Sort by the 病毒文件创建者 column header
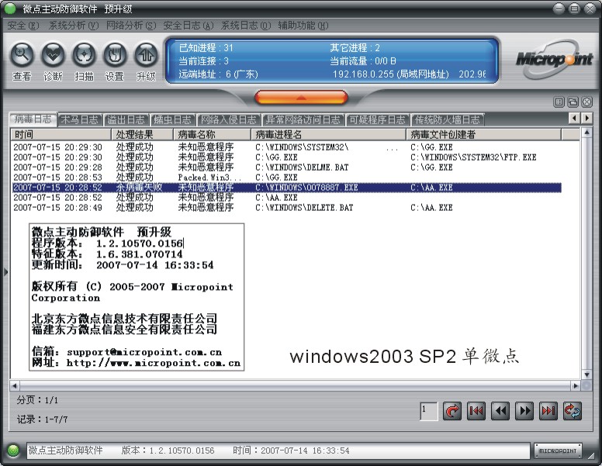 pos(484,134)
